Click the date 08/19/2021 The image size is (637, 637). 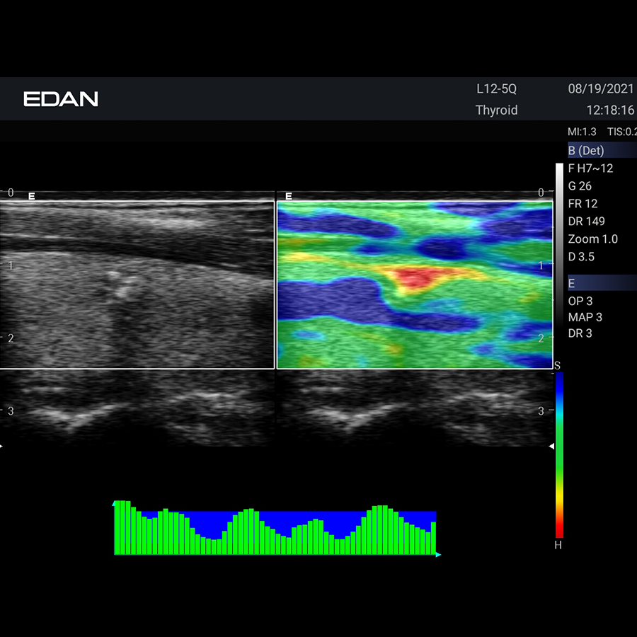click(600, 88)
